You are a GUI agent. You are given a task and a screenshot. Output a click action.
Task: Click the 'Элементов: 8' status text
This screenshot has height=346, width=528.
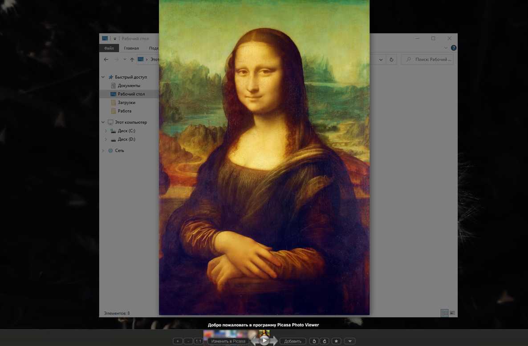(117, 313)
